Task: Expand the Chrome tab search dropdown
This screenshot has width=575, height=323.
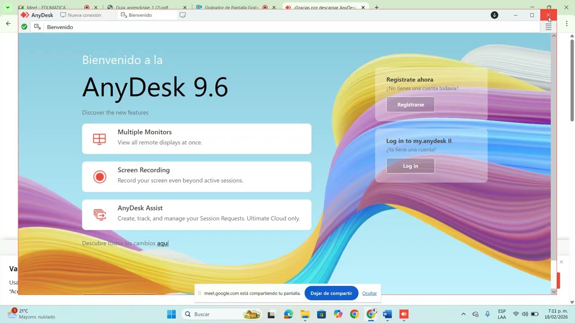Action: (8, 8)
